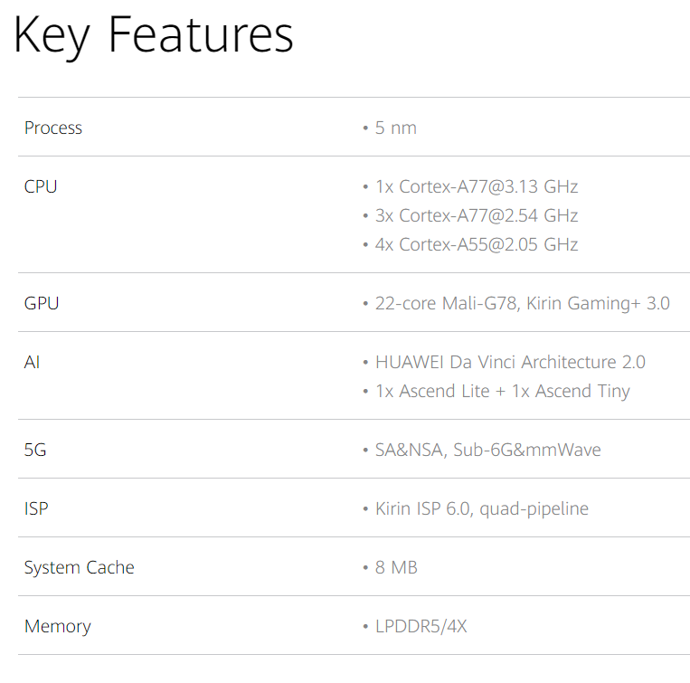Select the Ascend Lite and Ascend Tiny line
The image size is (690, 683).
point(502,391)
